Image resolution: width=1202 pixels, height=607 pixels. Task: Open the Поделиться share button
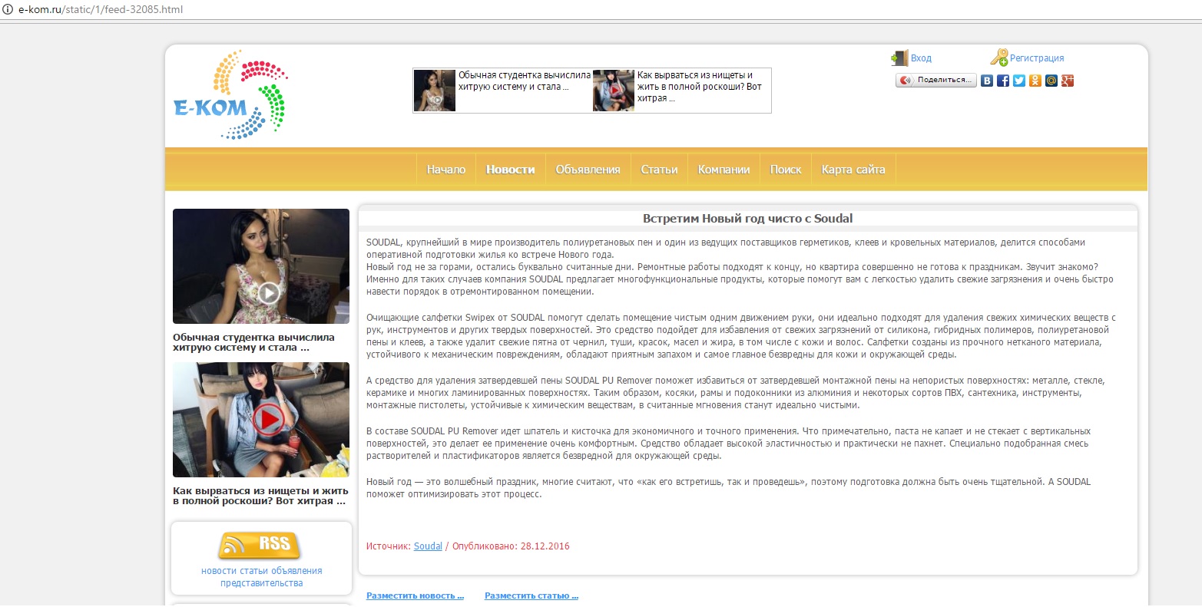pos(936,80)
